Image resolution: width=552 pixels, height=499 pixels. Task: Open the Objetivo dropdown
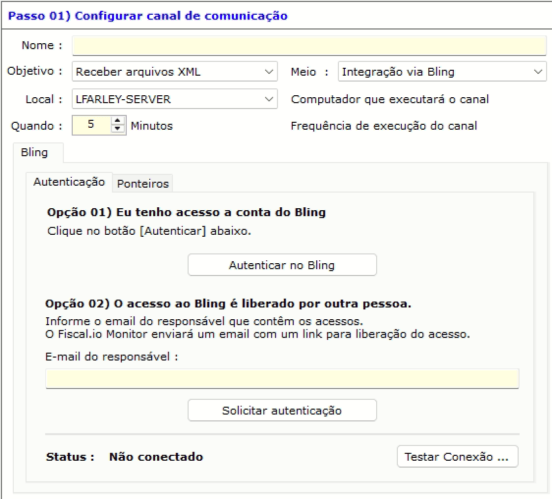click(x=175, y=72)
